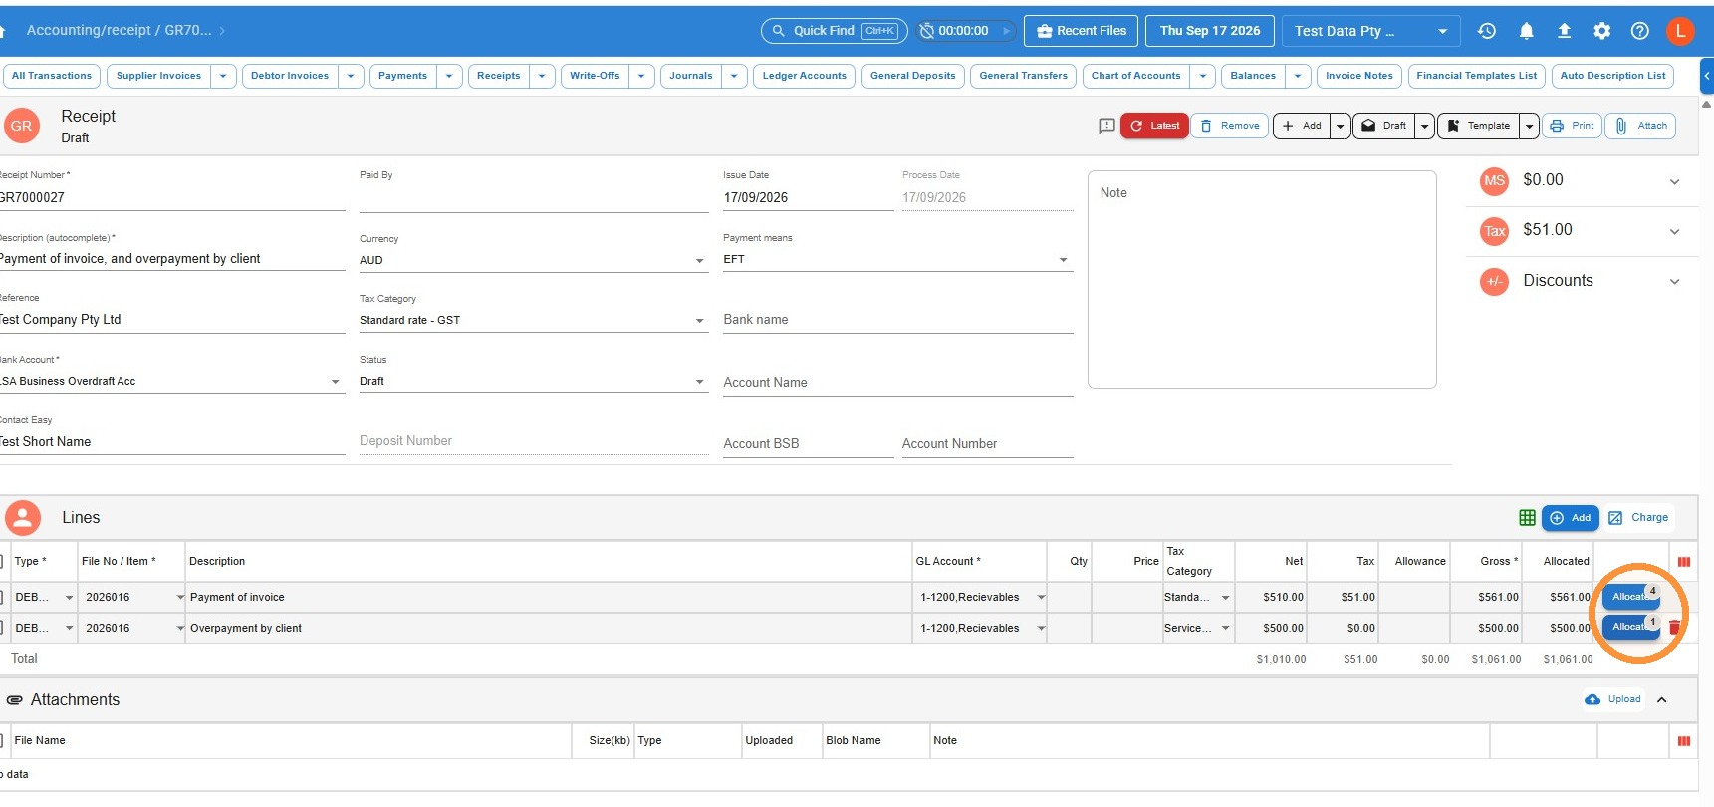
Task: Start the 00:00:00 timer play arrow
Action: (1006, 31)
